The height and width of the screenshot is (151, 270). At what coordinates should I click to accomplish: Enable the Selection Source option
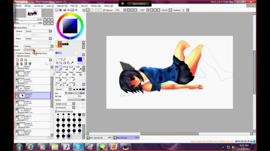(x=15, y=56)
